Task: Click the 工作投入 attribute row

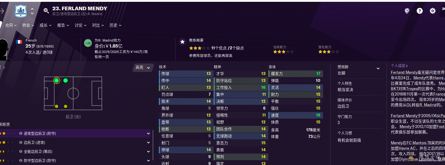Action: pyautogui.click(x=241, y=88)
